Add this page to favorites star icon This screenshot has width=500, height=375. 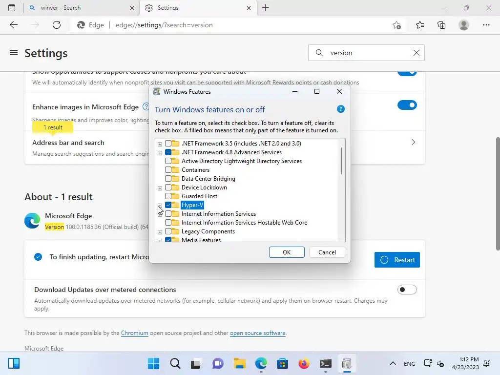coord(396,25)
